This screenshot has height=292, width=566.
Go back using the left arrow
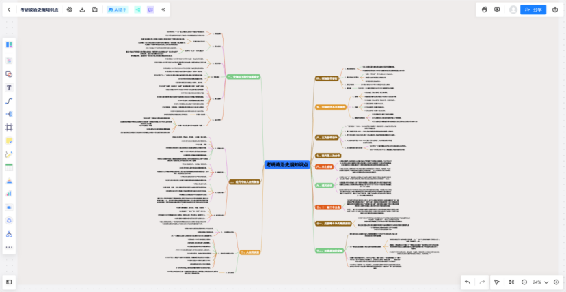[x=9, y=10]
